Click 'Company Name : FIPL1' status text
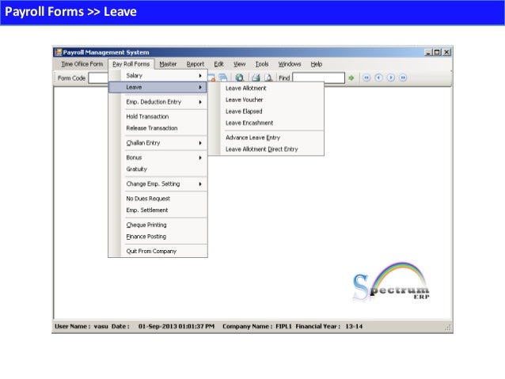The height and width of the screenshot is (379, 505). [x=257, y=327]
